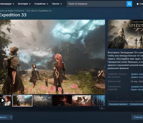The image size is (143, 123).
Task: Click the thumbnail strip right arrow
Action: [102, 108]
